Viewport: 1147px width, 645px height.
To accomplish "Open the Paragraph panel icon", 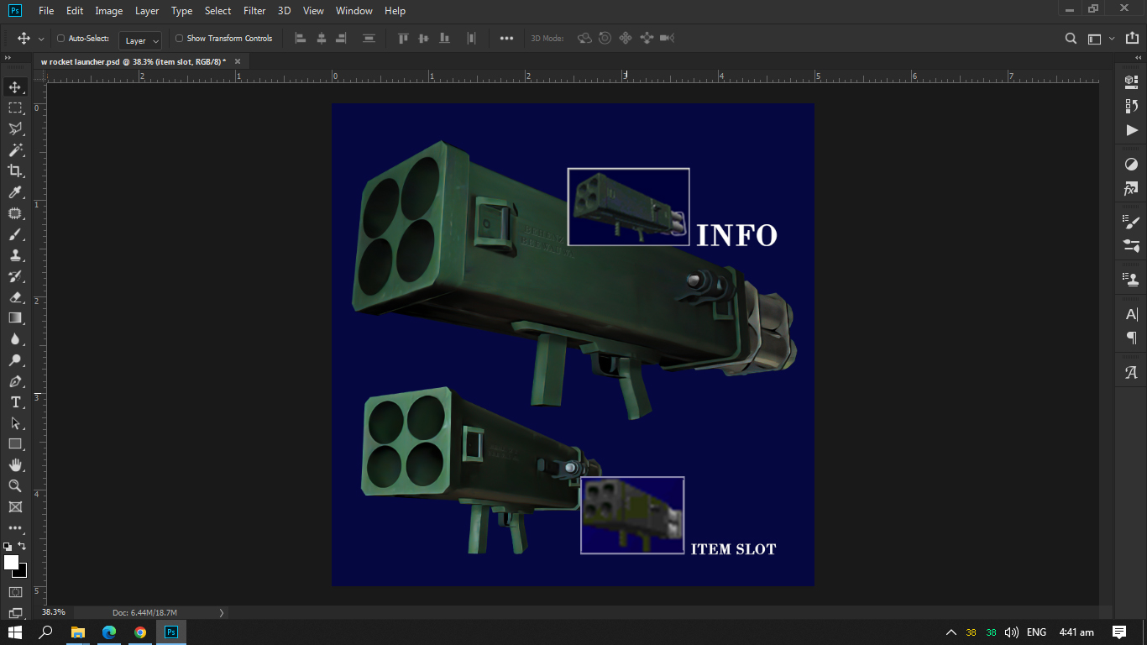I will point(1129,338).
